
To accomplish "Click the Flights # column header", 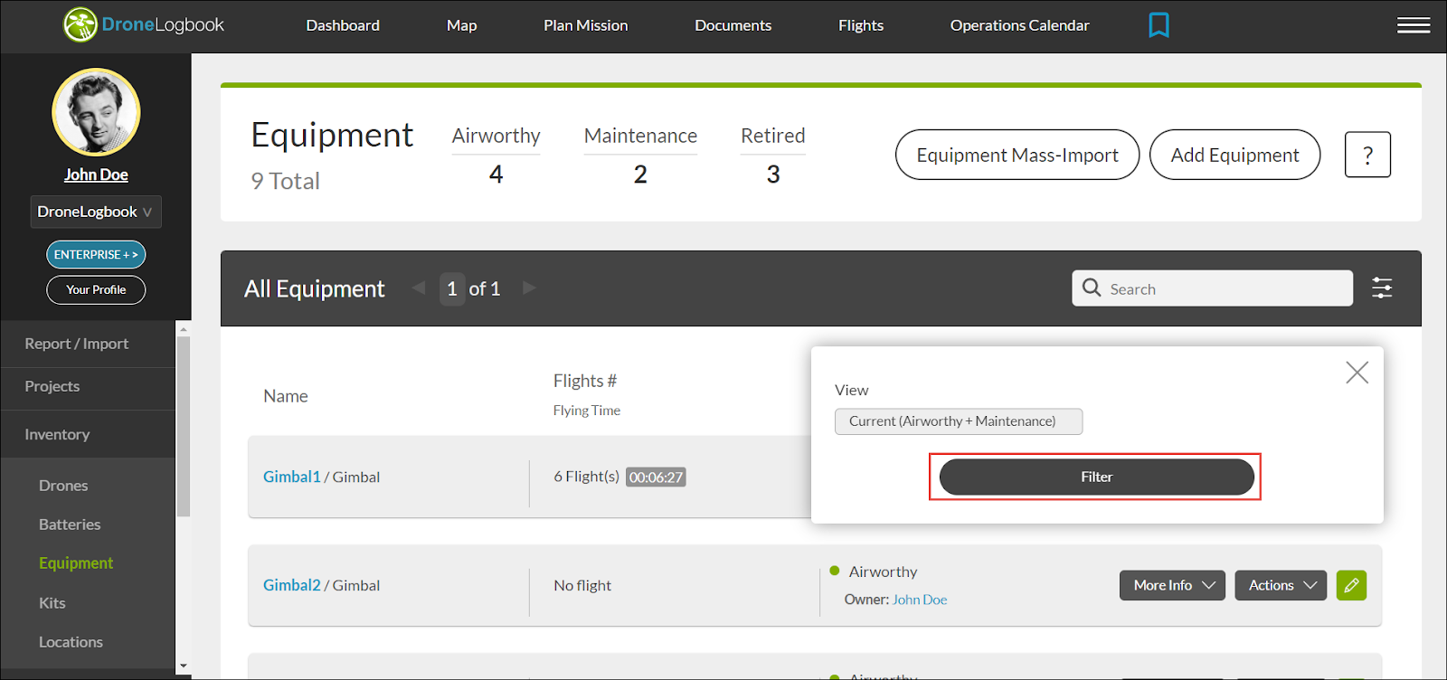I will coord(585,381).
